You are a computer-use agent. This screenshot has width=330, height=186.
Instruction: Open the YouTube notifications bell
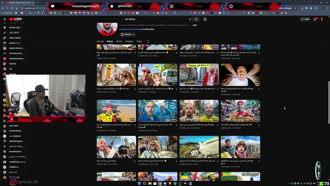coord(315,19)
